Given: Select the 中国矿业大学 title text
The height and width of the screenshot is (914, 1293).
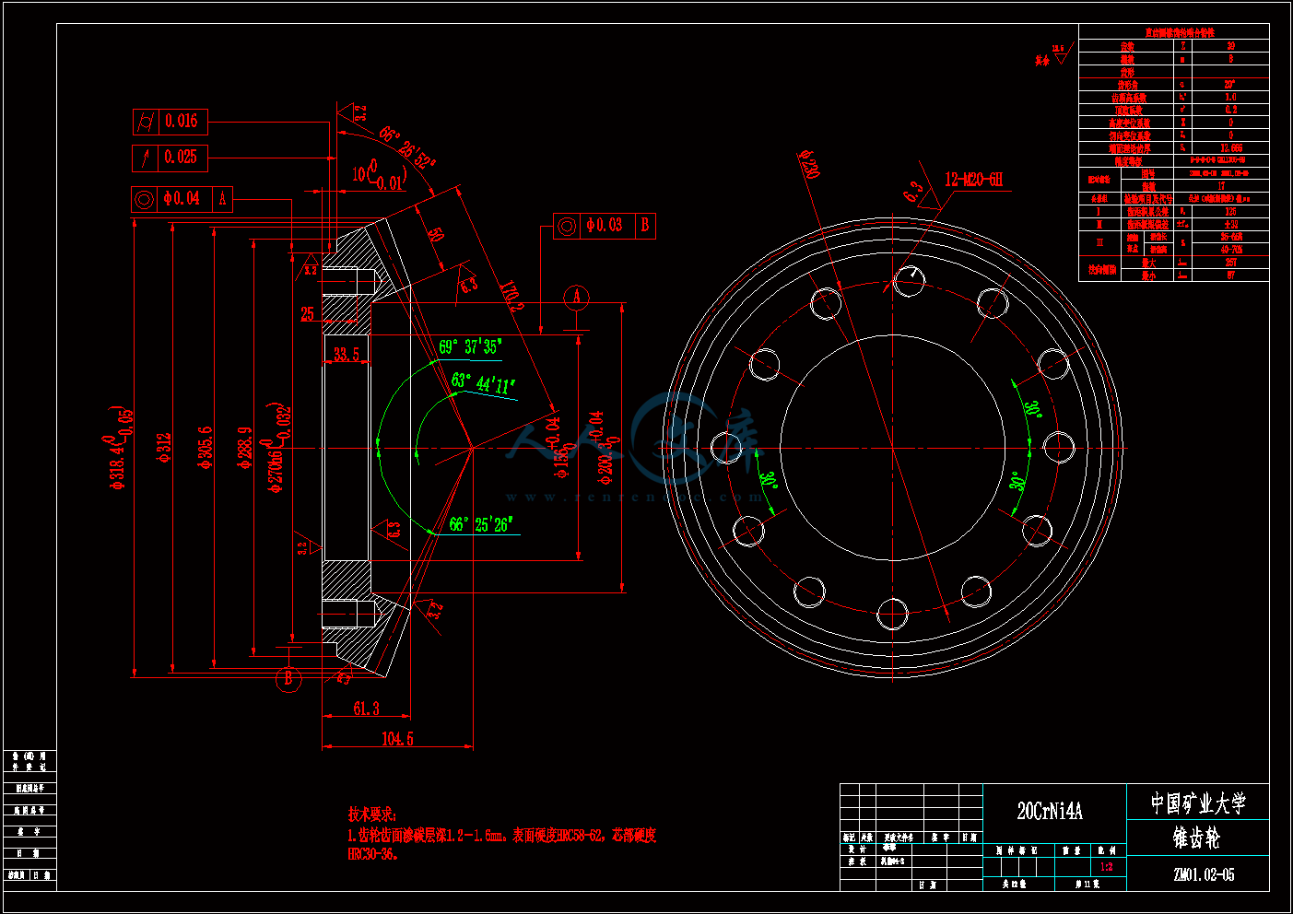Looking at the screenshot, I should [x=1198, y=803].
